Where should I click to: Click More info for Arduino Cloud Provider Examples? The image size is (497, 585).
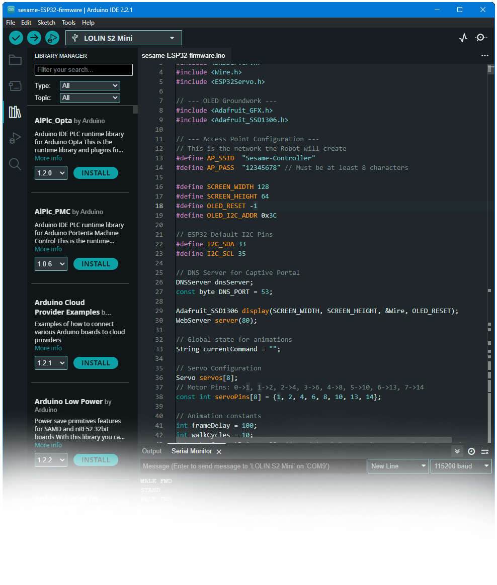(x=48, y=348)
